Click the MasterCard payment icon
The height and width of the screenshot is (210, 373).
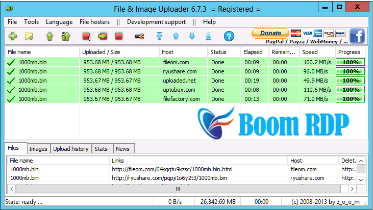click(x=295, y=33)
